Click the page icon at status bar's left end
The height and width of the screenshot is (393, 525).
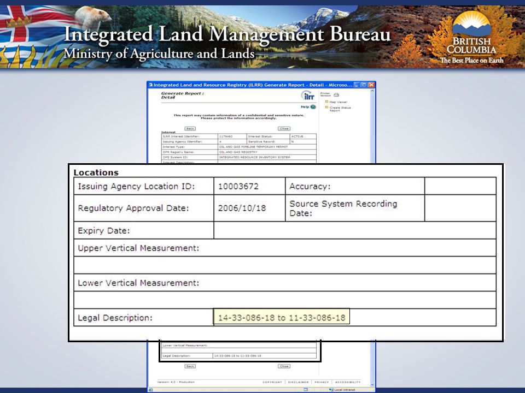[x=151, y=390]
